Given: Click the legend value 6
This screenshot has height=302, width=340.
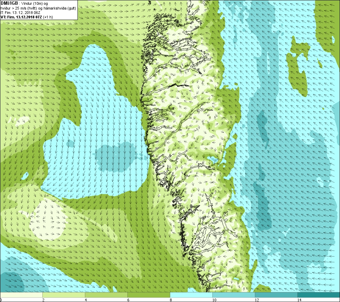Looking at the screenshot, I should [129, 300].
